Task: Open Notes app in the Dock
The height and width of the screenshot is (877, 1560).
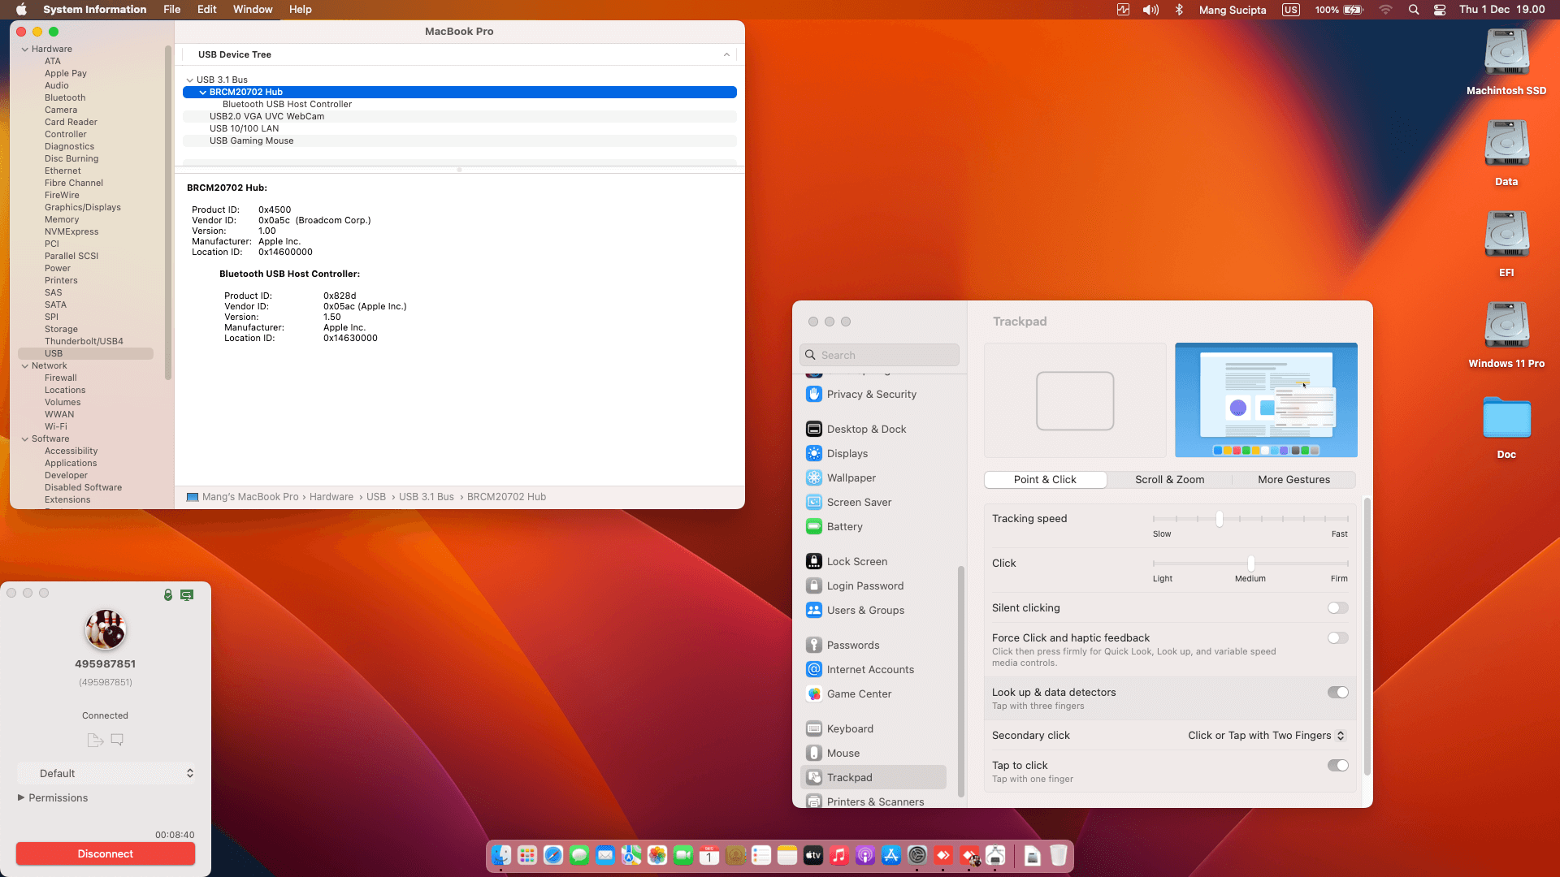Action: (787, 855)
